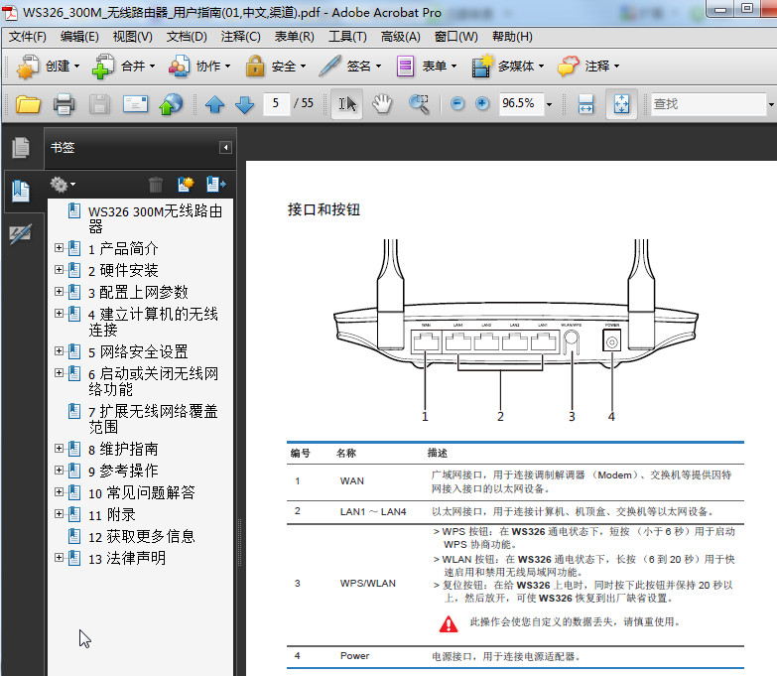Go to next page with down arrow
The height and width of the screenshot is (676, 777).
(x=244, y=104)
